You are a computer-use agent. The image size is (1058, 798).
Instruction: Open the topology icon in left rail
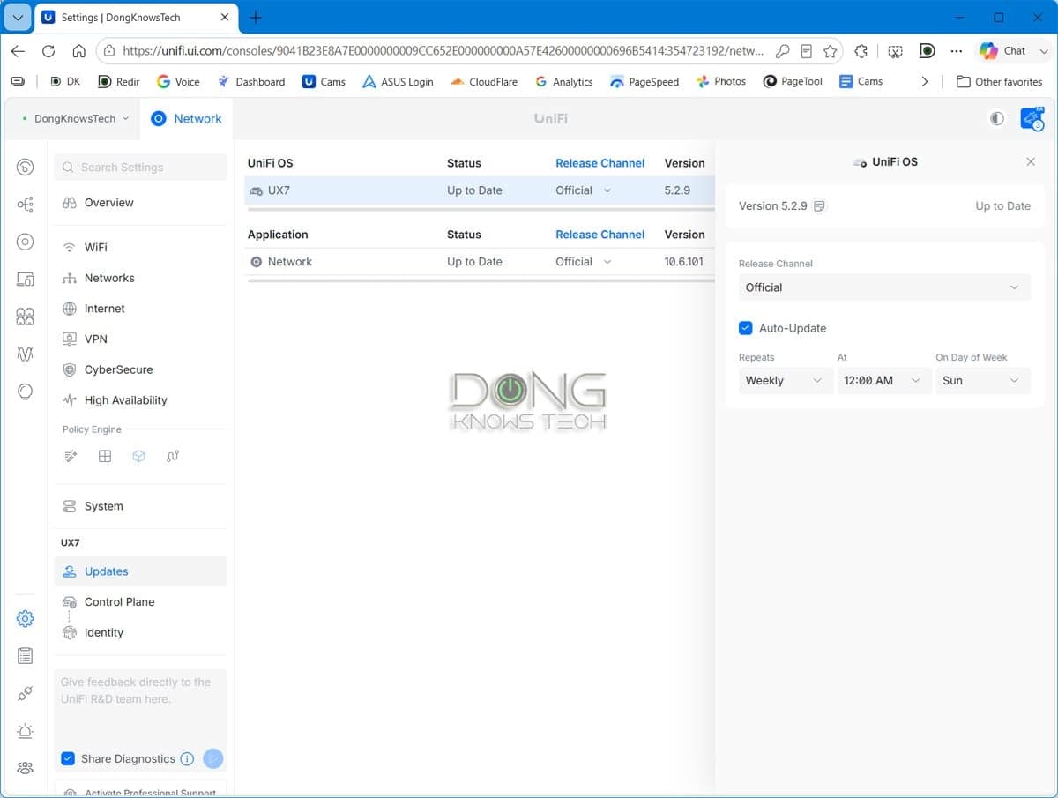[25, 205]
